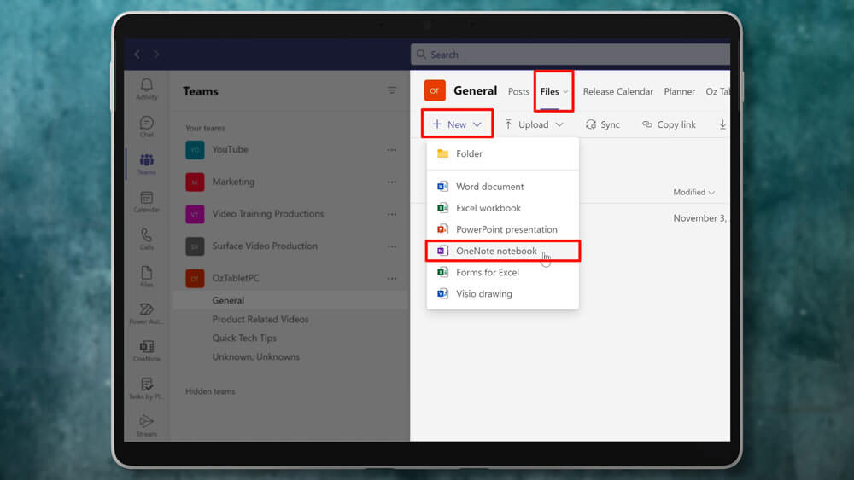Open Activity in the left sidebar
This screenshot has width=854, height=480.
[x=147, y=88]
